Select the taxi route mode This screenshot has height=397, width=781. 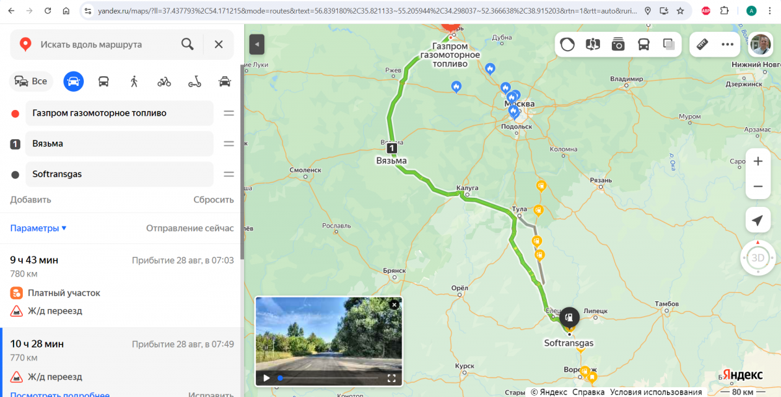225,81
